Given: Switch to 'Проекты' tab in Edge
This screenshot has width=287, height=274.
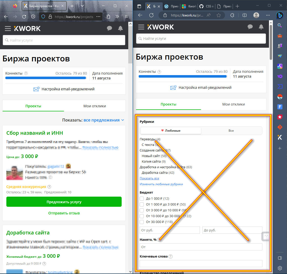Looking at the screenshot, I should click(x=168, y=104).
